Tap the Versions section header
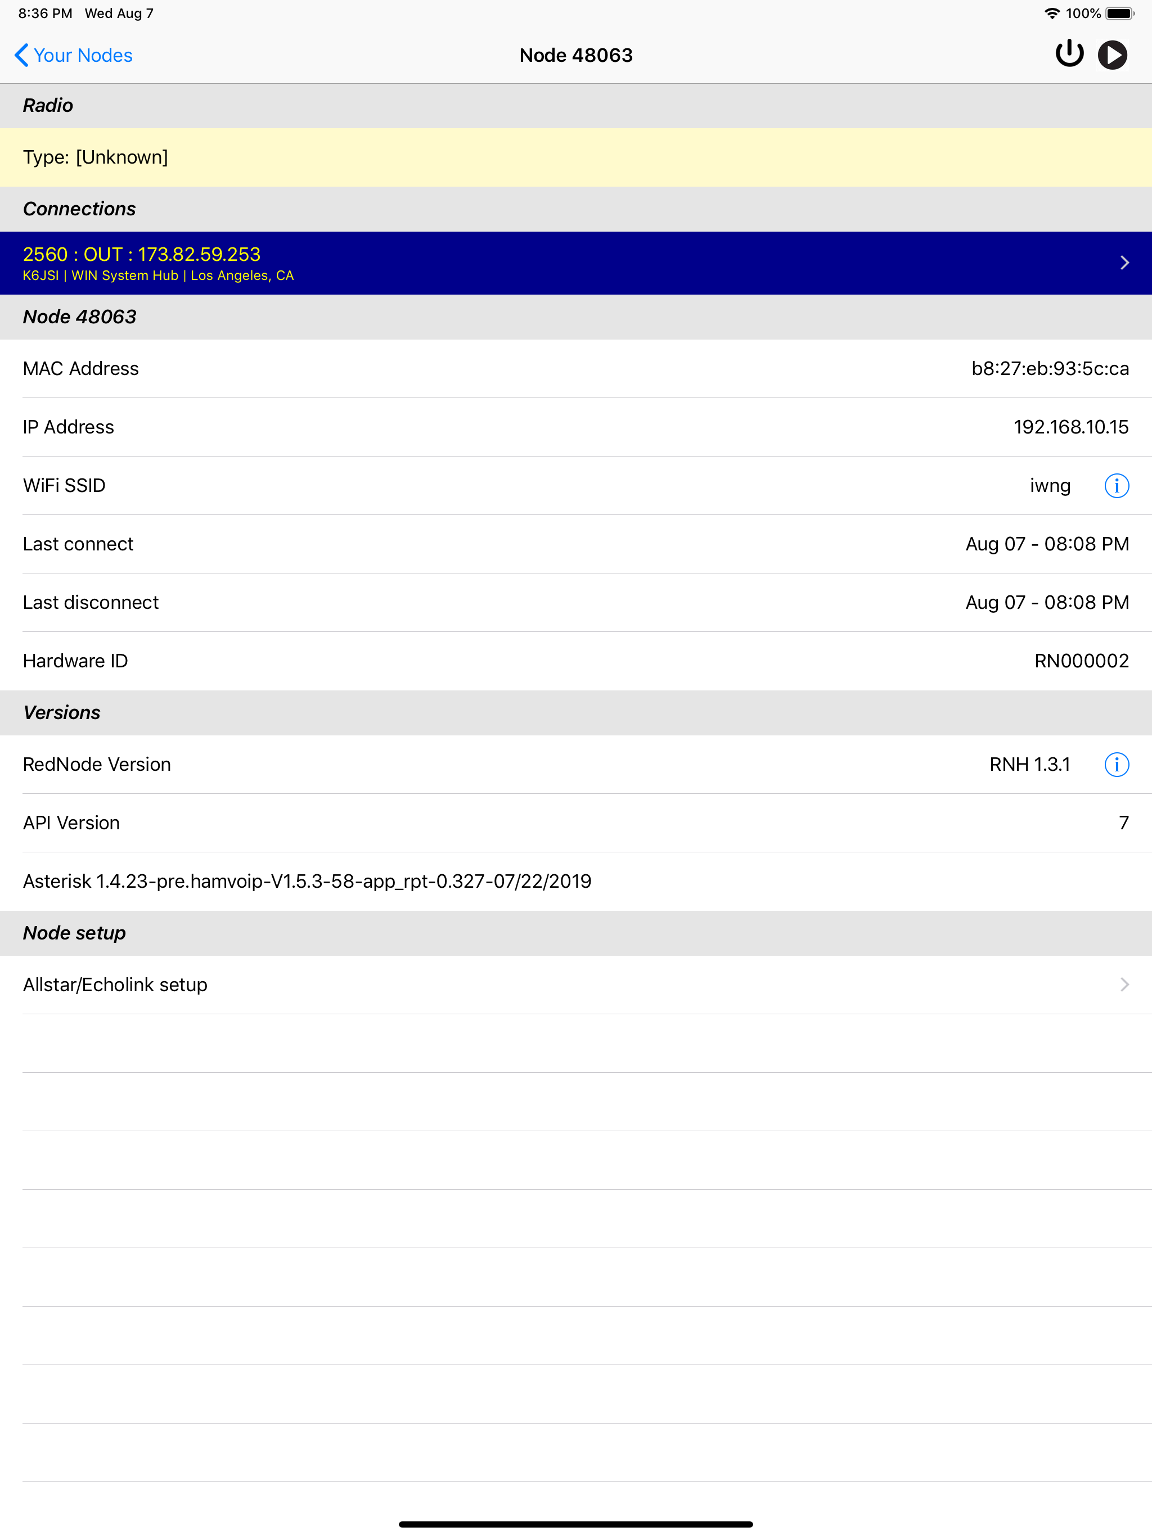Image resolution: width=1152 pixels, height=1536 pixels. point(576,712)
